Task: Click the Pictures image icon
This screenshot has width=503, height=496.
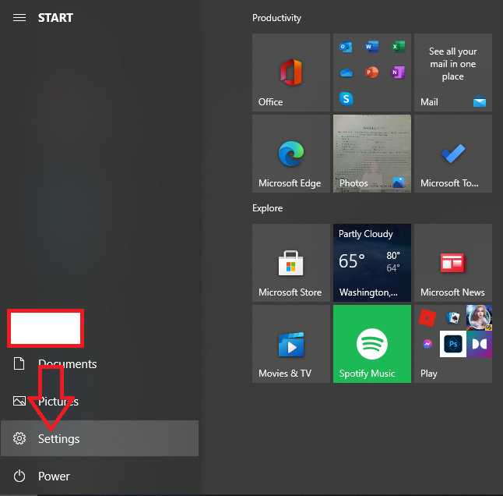Action: click(x=19, y=401)
